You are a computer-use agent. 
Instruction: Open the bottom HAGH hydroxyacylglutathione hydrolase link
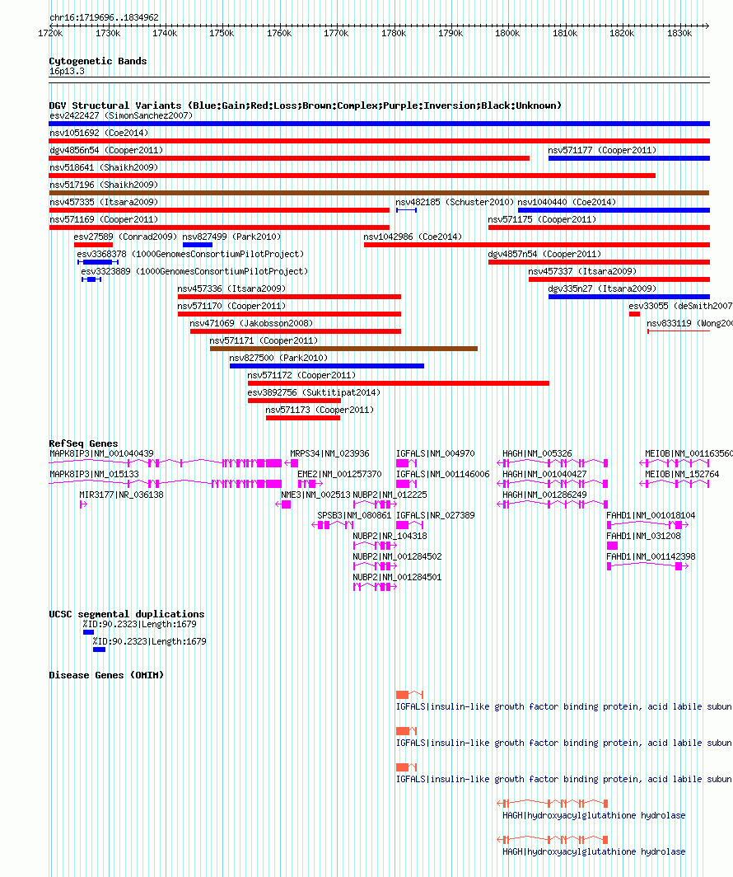click(x=594, y=851)
